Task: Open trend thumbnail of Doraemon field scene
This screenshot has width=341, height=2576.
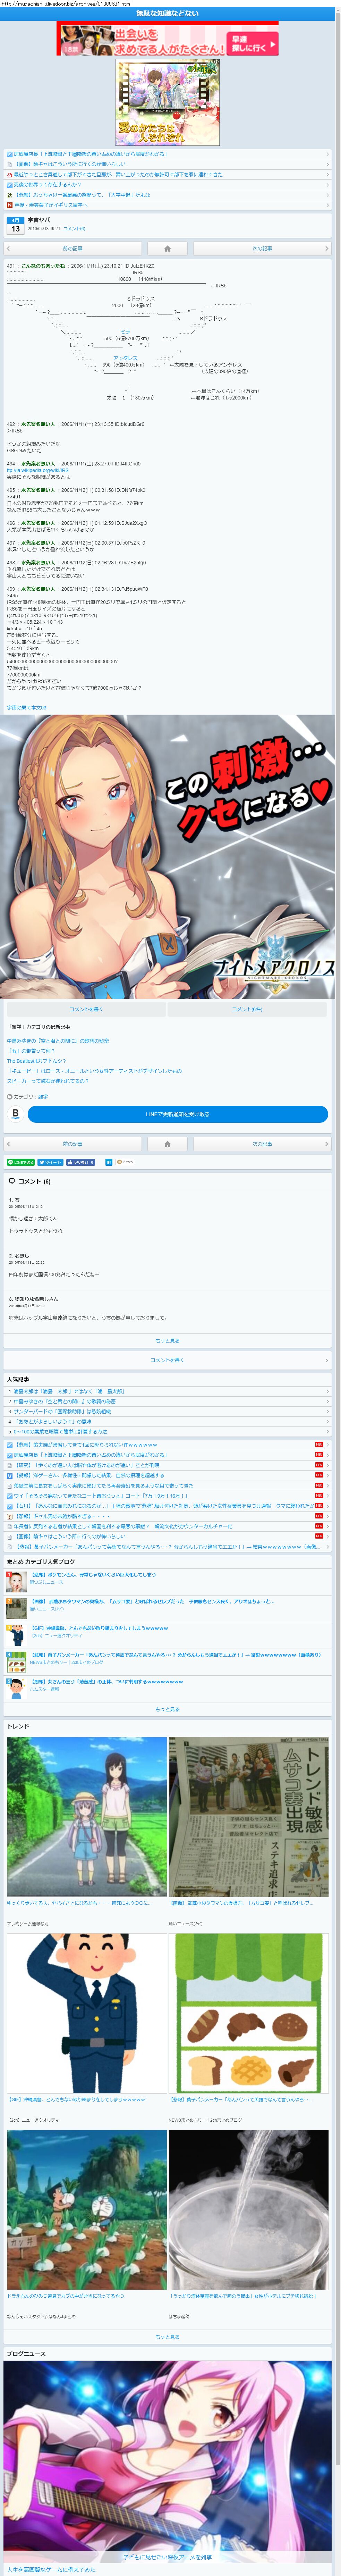Action: [87, 2209]
